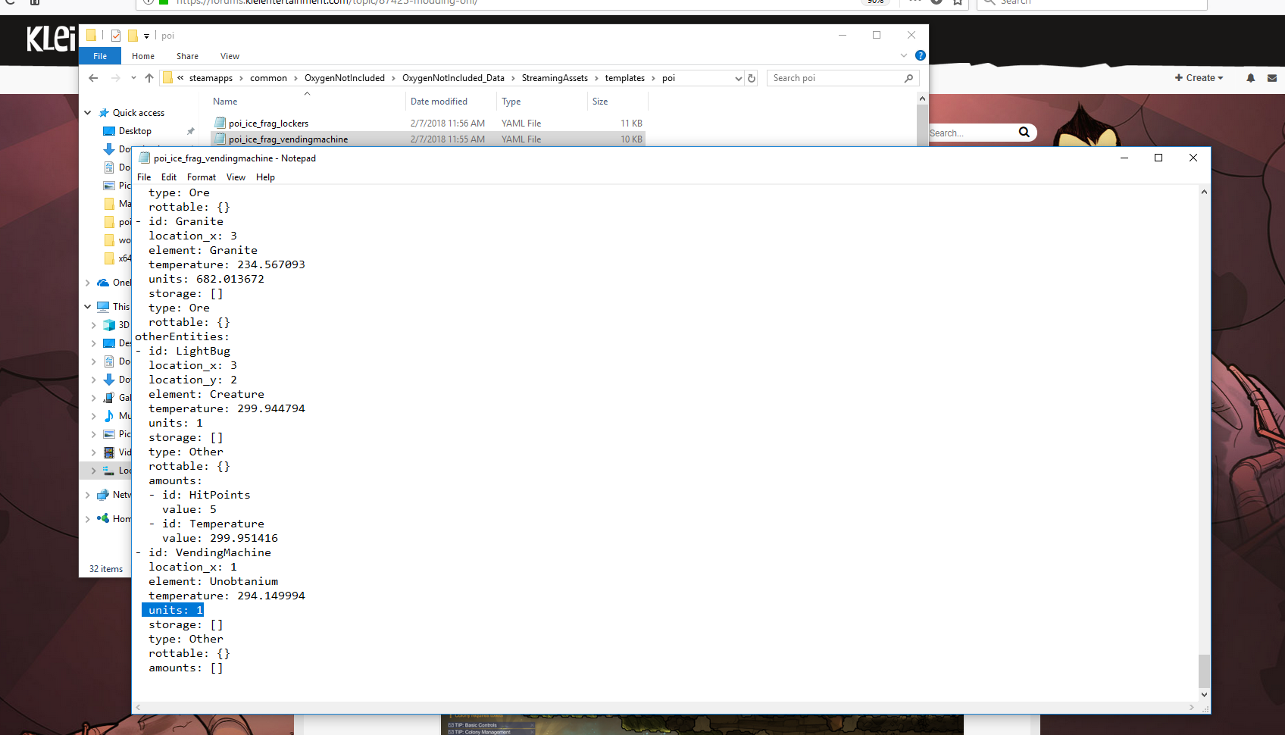Click the Explorer Forward arrow

coord(115,78)
